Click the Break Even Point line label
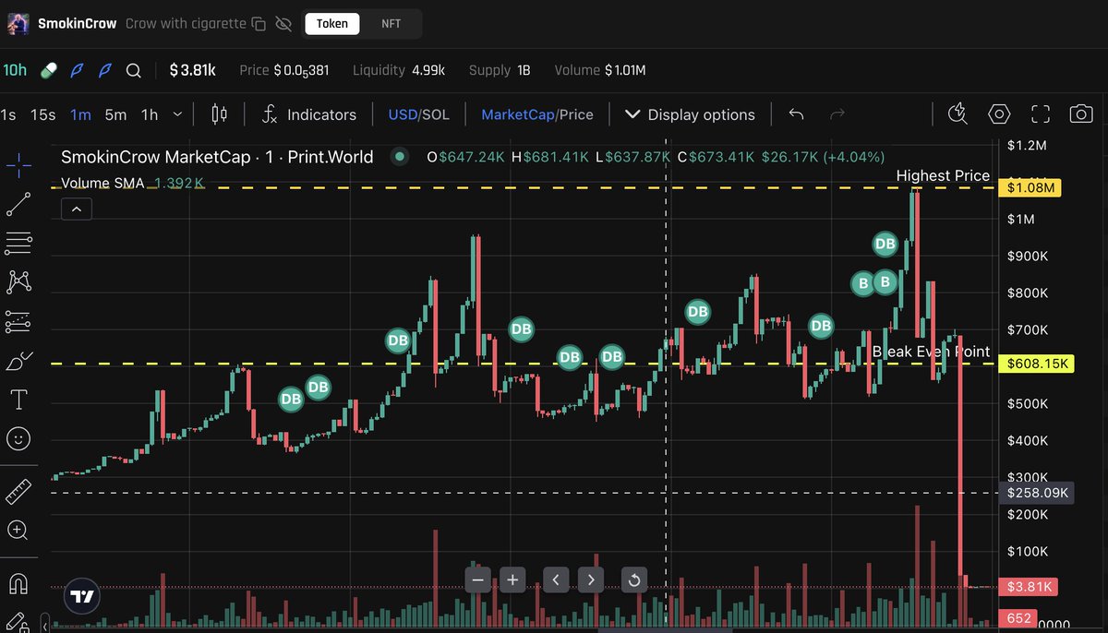 [931, 352]
